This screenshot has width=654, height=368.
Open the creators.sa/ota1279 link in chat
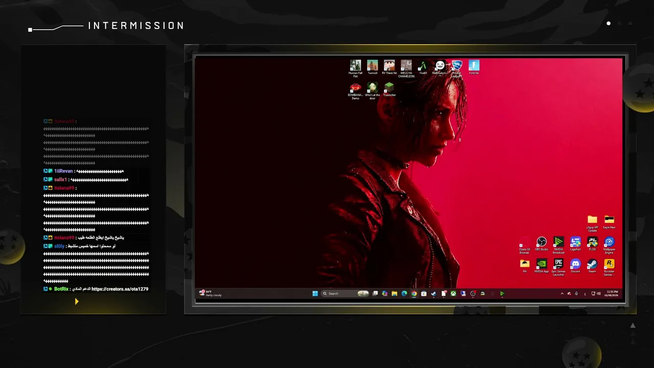(120, 289)
